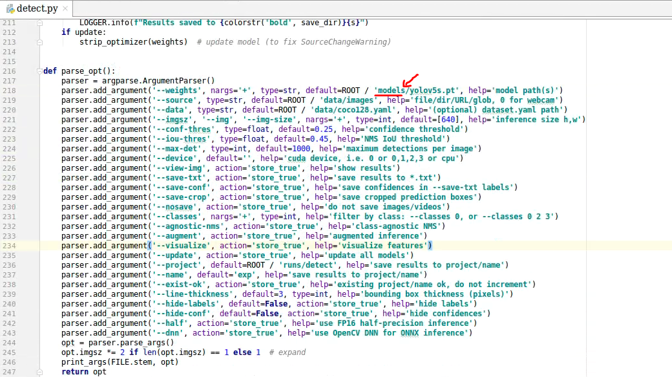Click the 'data/images' default path
This screenshot has height=377, width=672.
(x=348, y=100)
